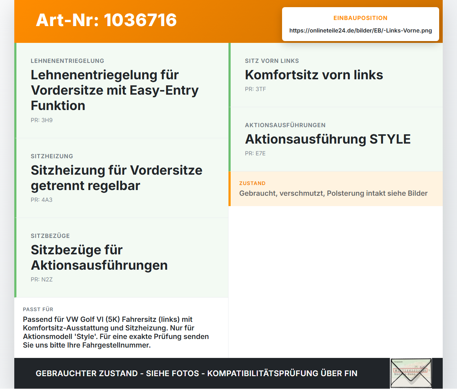
Task: Select the Sitzheizung category label
Action: point(52,156)
